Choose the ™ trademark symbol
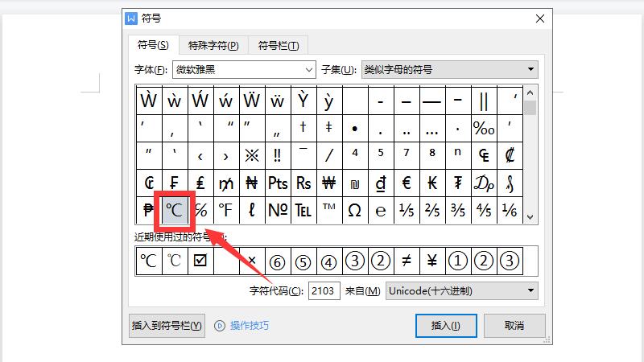644x362 pixels. pyautogui.click(x=328, y=210)
